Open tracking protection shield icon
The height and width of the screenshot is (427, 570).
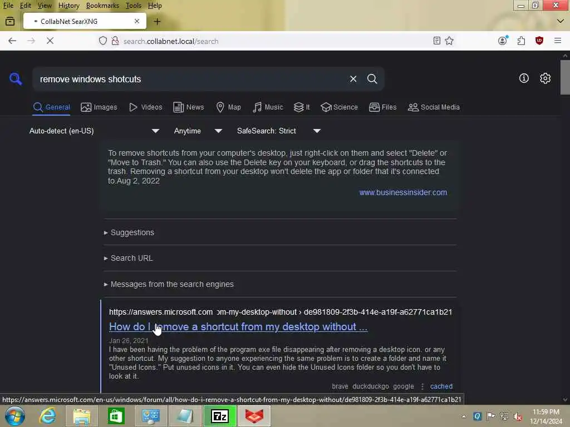(x=103, y=41)
